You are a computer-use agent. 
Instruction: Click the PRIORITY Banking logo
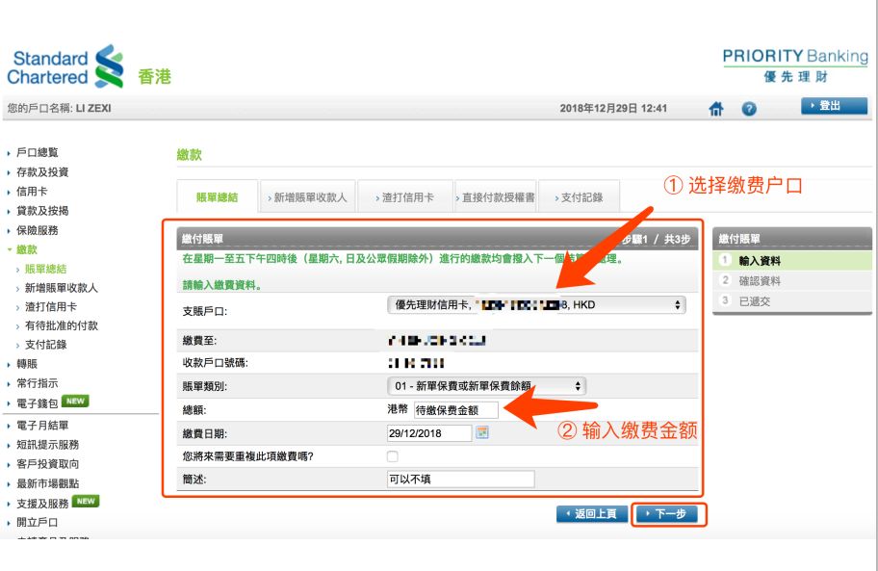(795, 65)
